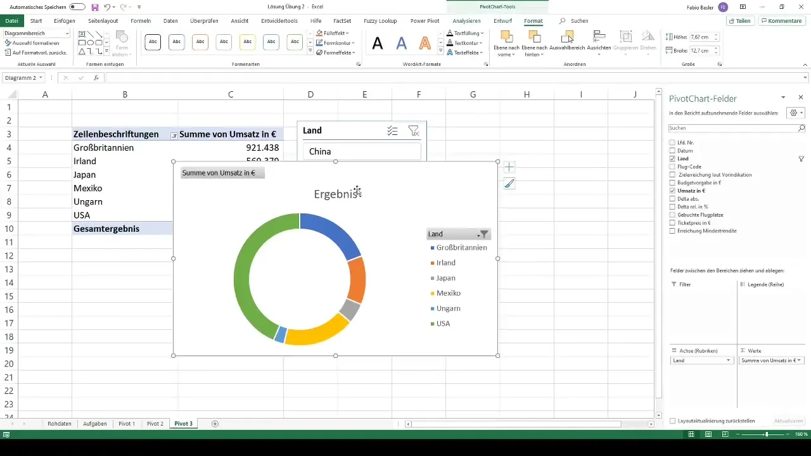The height and width of the screenshot is (456, 811).
Task: Choose the orange outlined WordArt A style
Action: point(425,43)
